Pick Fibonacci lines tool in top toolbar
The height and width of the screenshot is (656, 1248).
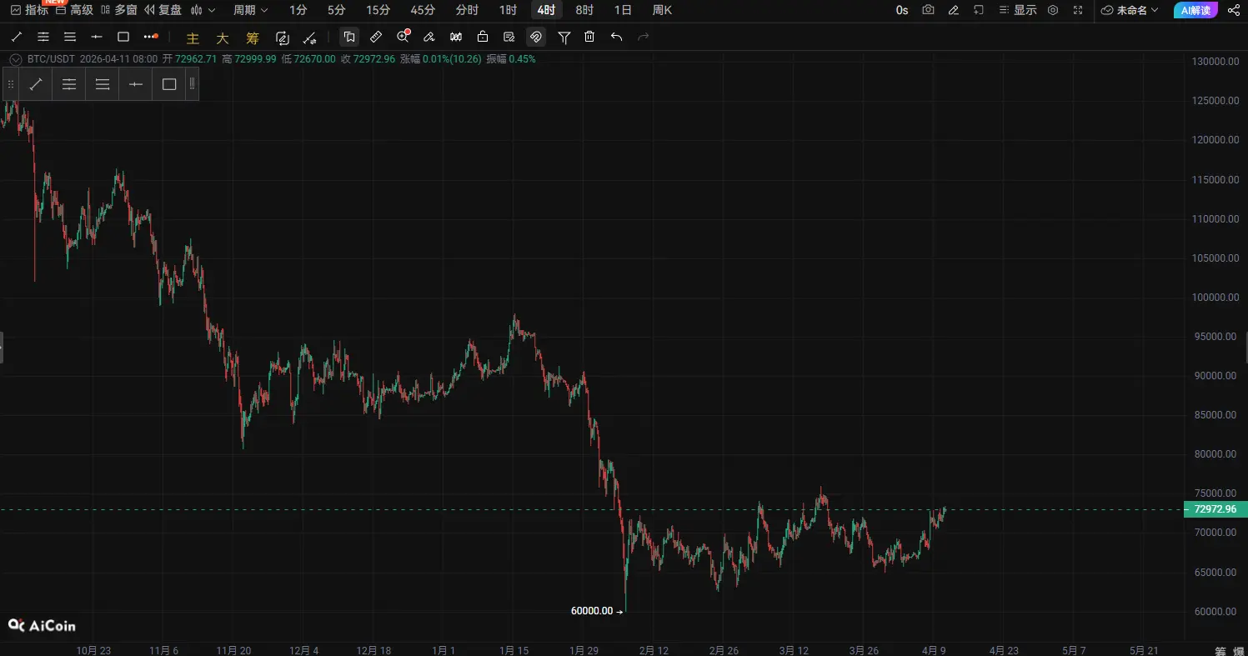pos(43,37)
